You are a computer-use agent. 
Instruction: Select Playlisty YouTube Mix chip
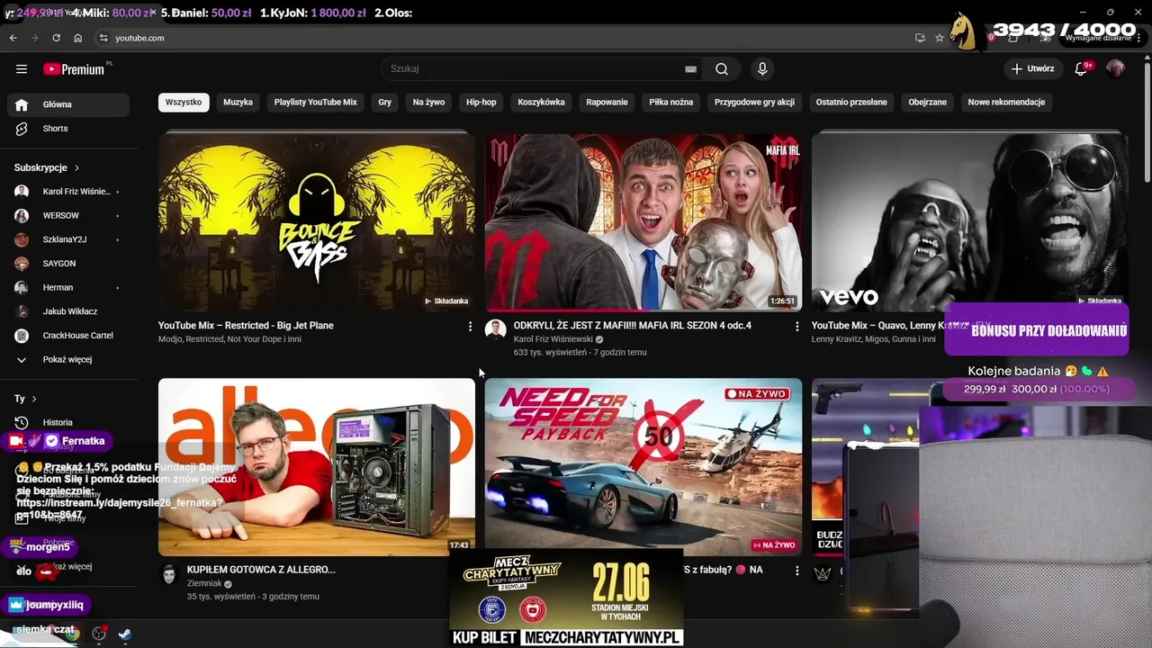point(315,103)
